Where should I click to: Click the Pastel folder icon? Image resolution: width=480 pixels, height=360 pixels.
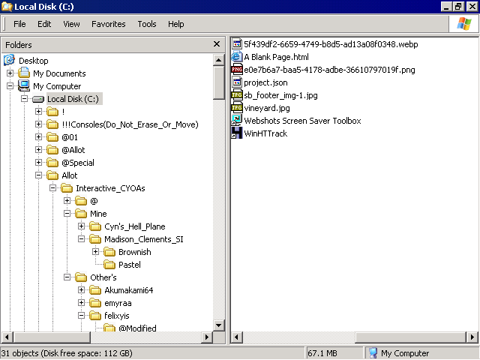point(109,265)
